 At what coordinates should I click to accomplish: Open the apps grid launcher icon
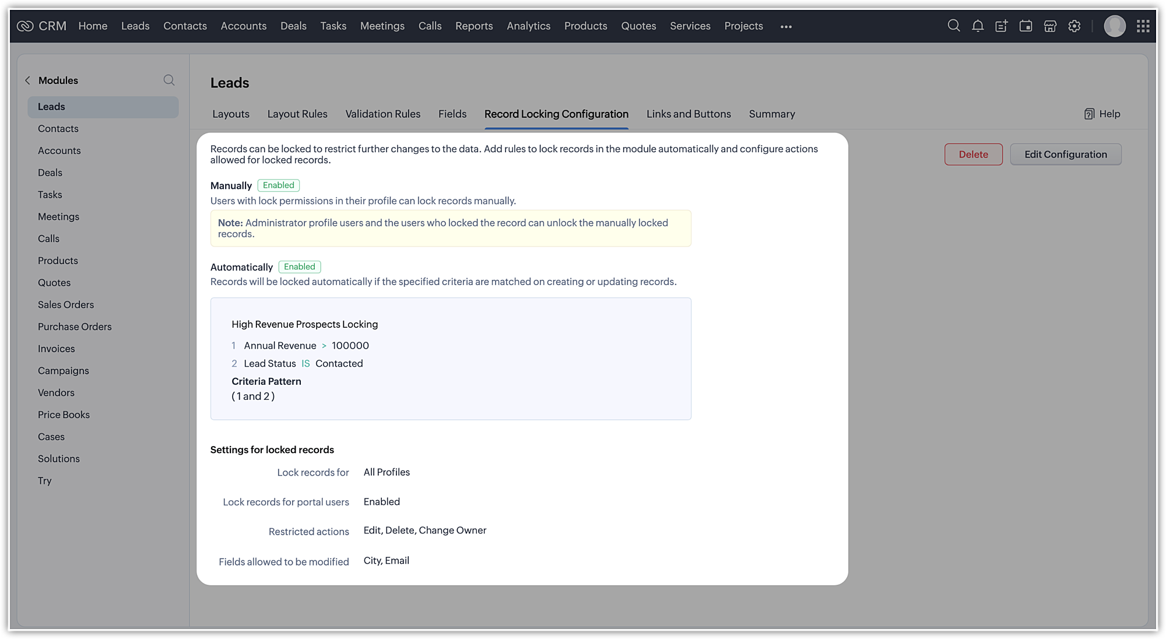click(x=1143, y=26)
